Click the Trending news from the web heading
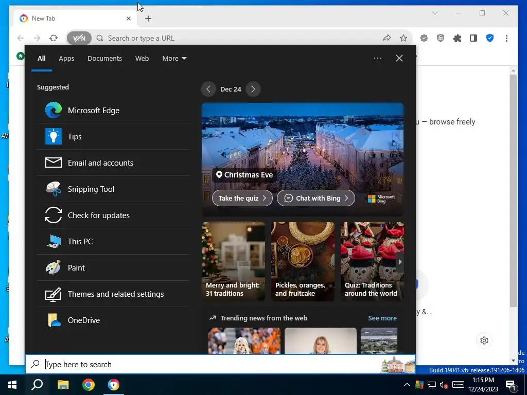 coord(264,318)
